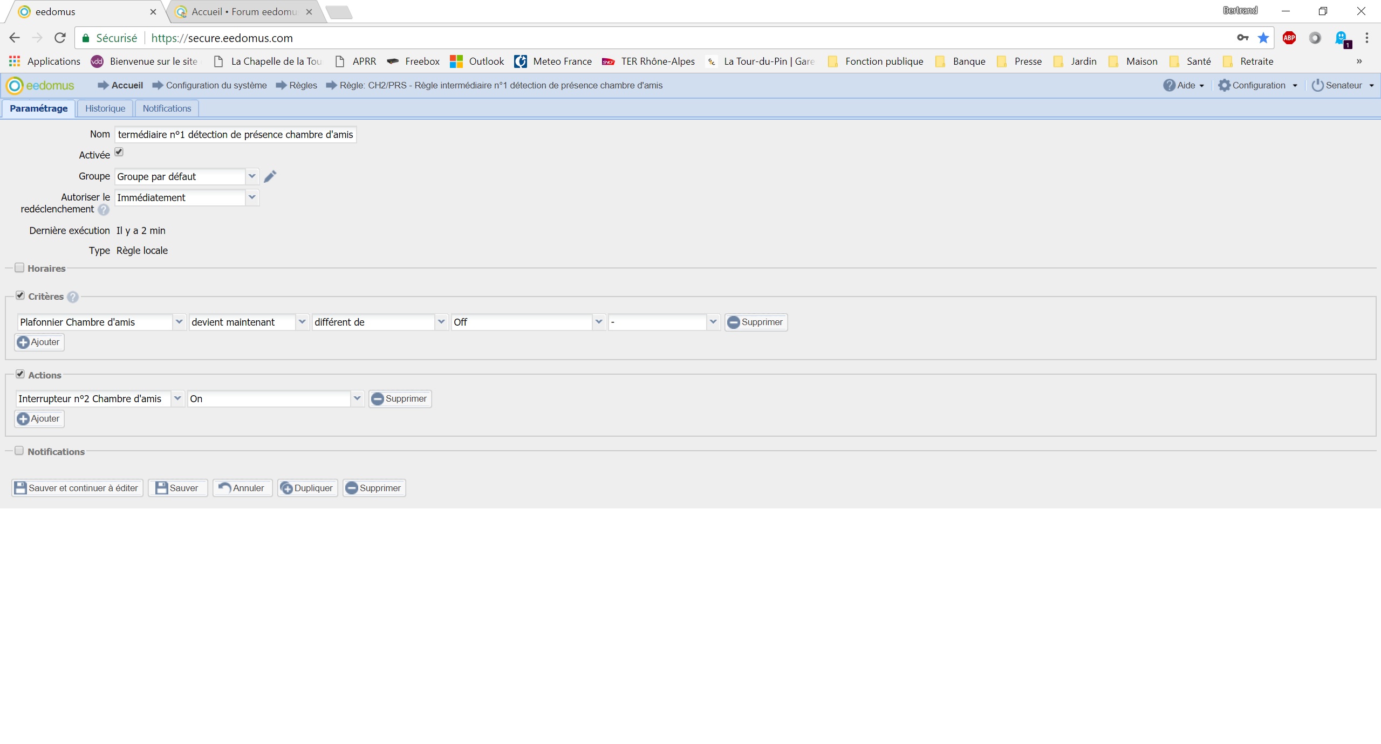Click the help icon beside Critères

click(73, 297)
